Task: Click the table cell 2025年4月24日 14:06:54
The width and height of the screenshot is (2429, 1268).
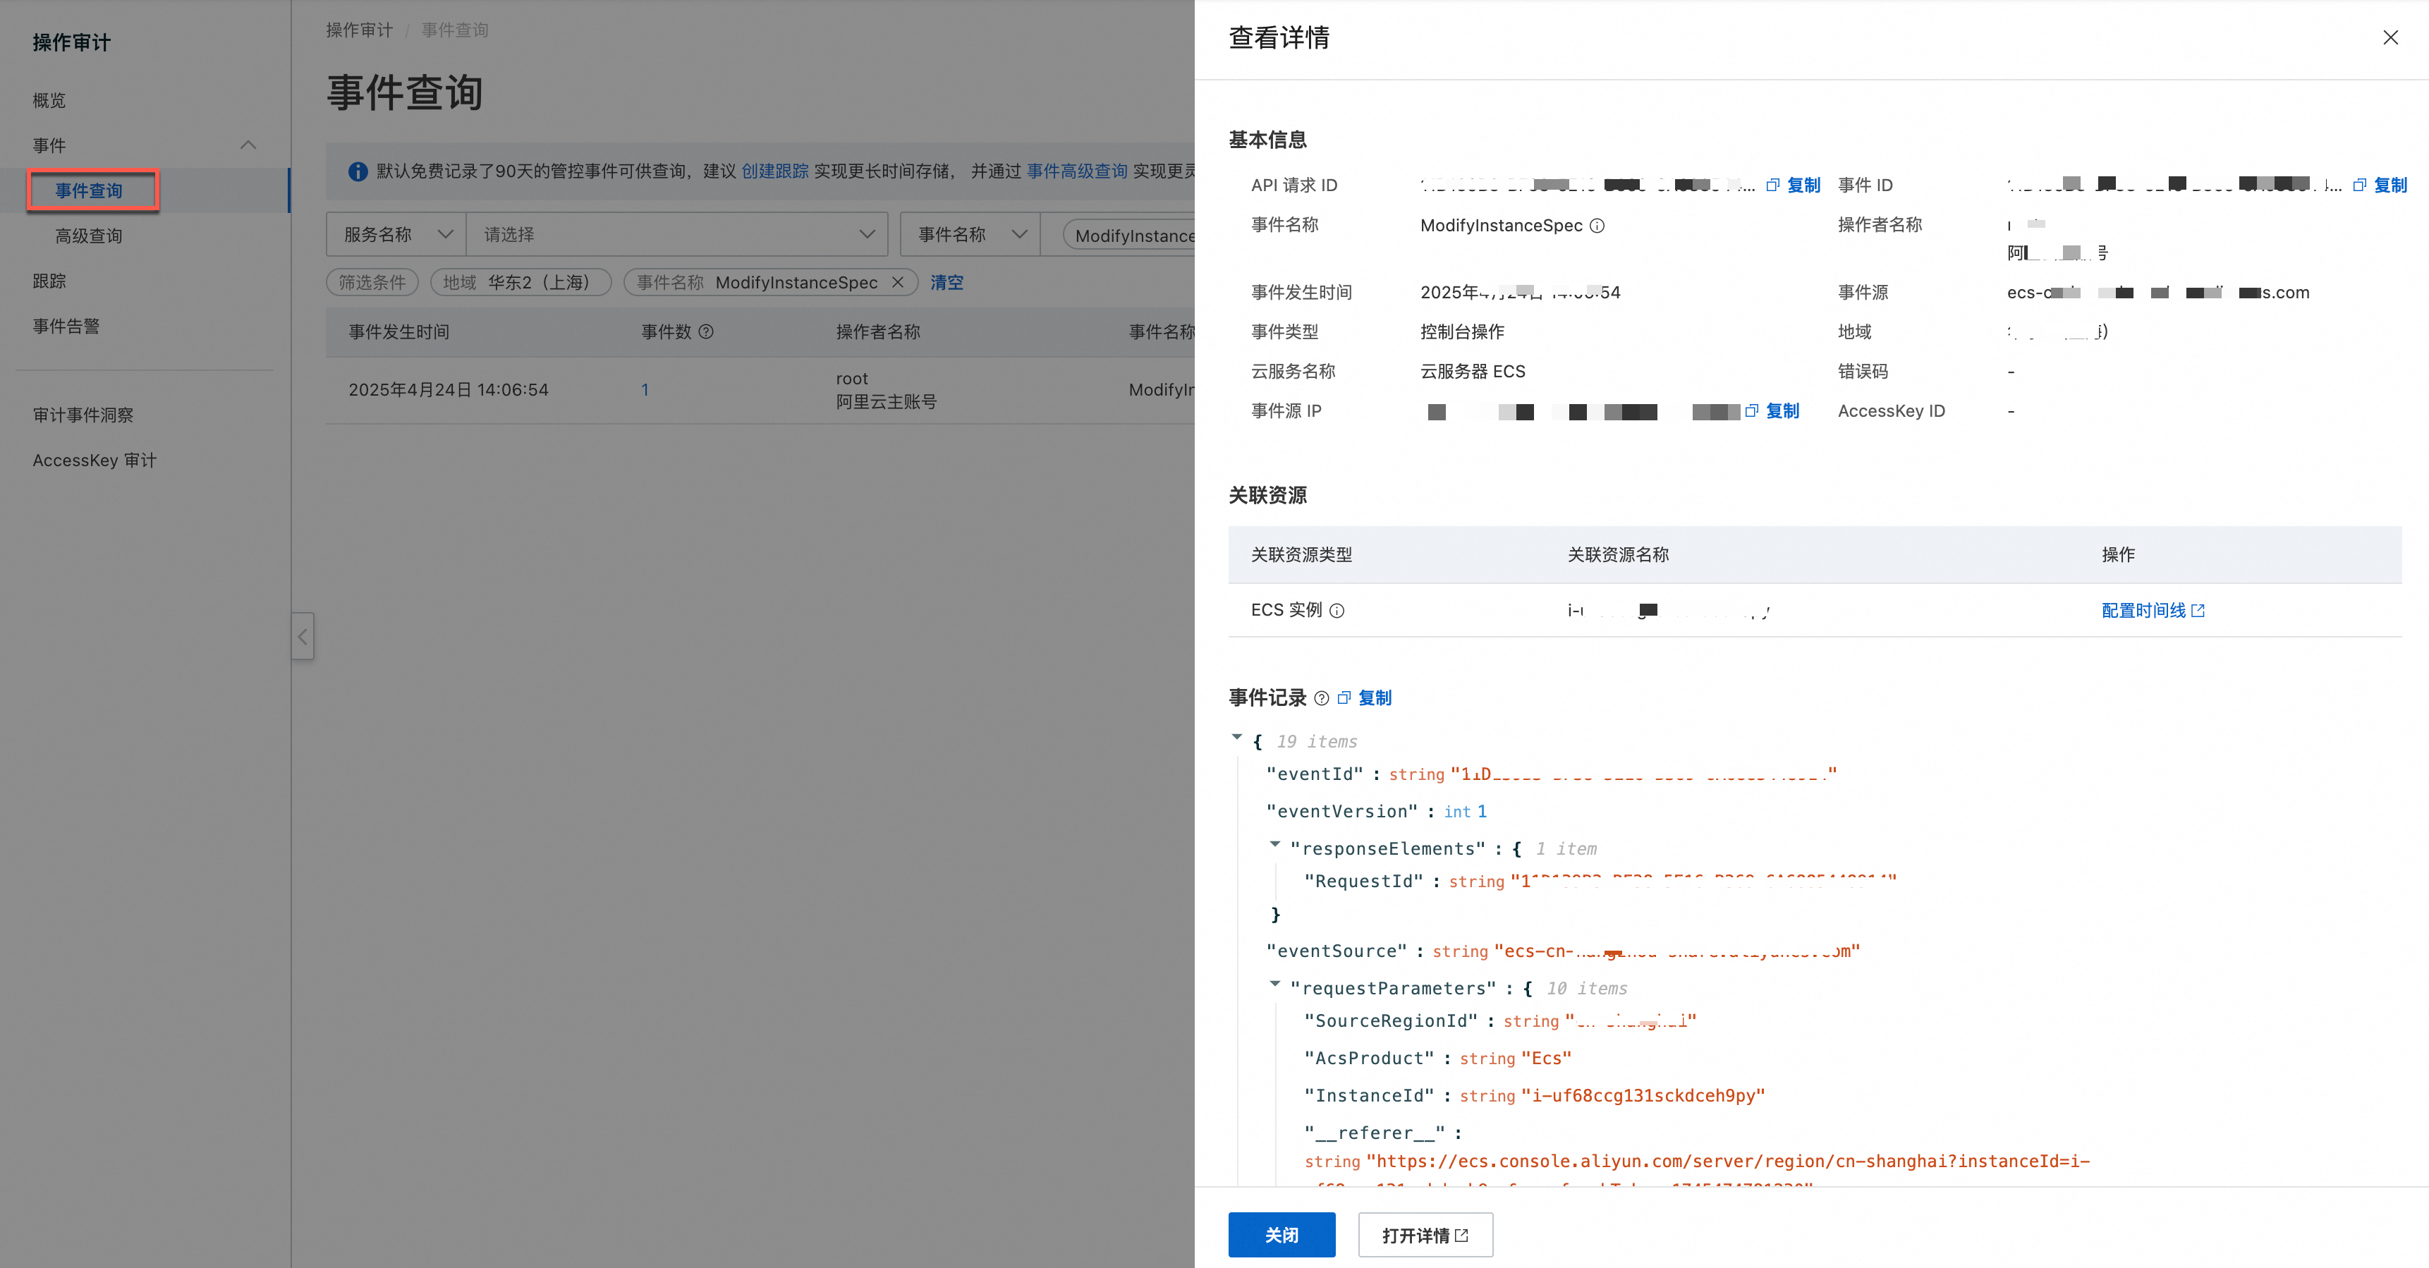Action: (x=448, y=390)
